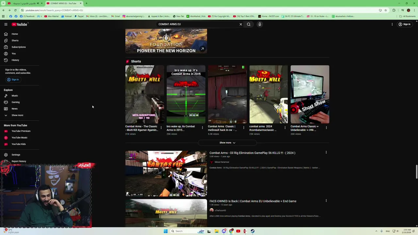Open YouTube Premium link
The image size is (418, 235).
pos(21,131)
